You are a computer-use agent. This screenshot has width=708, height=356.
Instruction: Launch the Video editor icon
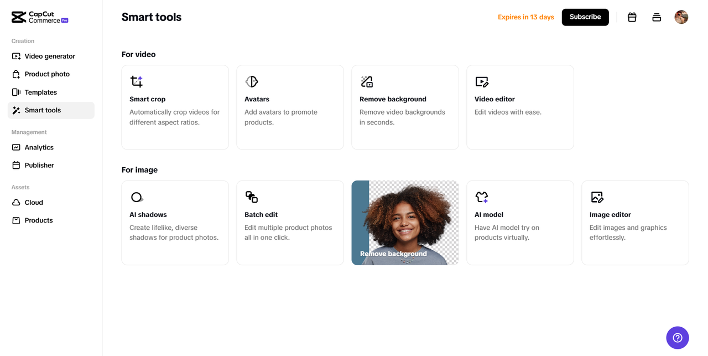(482, 82)
